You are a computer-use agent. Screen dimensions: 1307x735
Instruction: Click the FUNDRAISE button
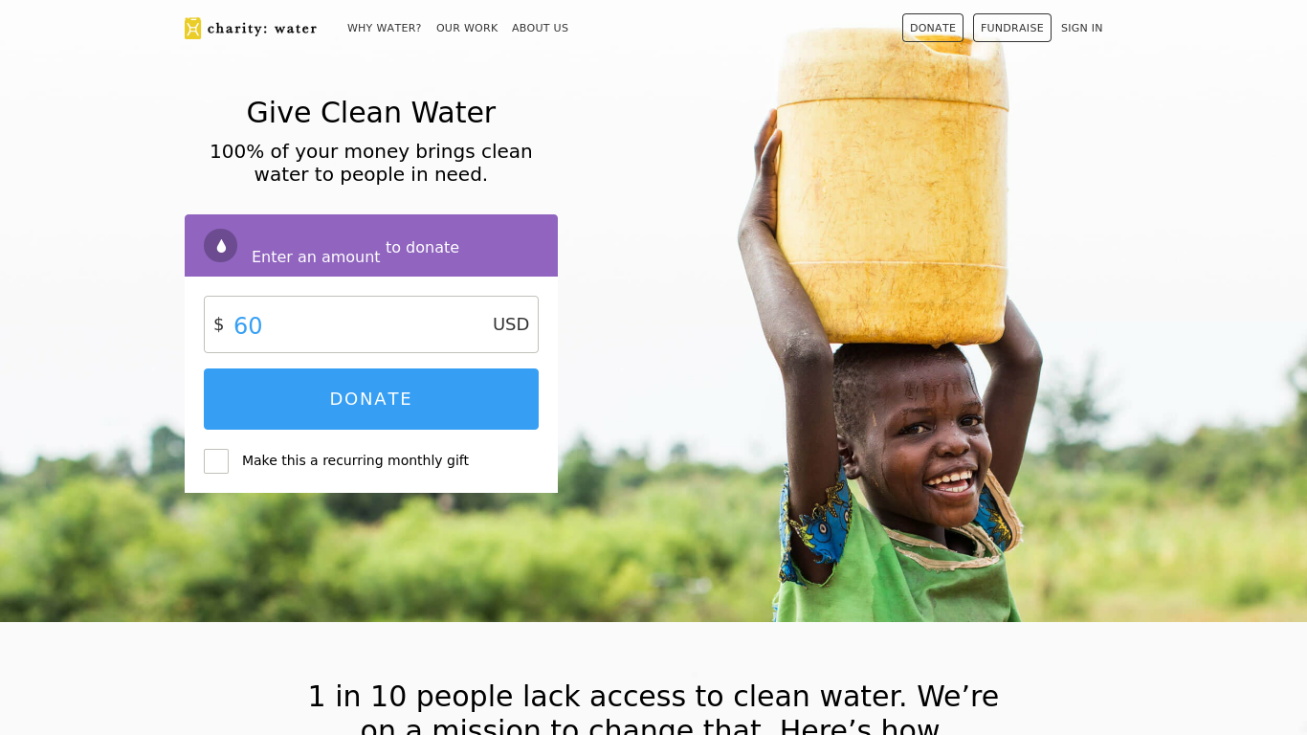(1012, 28)
